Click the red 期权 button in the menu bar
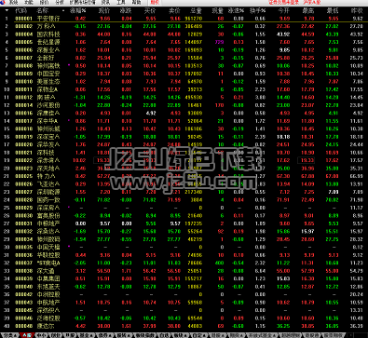Image resolution: width=368 pixels, height=338 pixels. (155, 2)
